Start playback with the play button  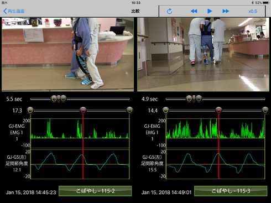pos(210,11)
